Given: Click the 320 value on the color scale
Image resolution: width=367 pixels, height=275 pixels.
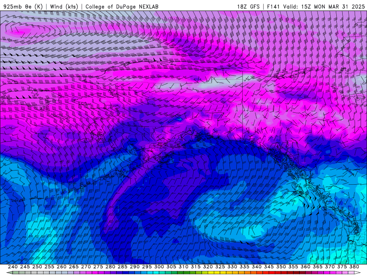Looking at the screenshot, I should 208,267.
